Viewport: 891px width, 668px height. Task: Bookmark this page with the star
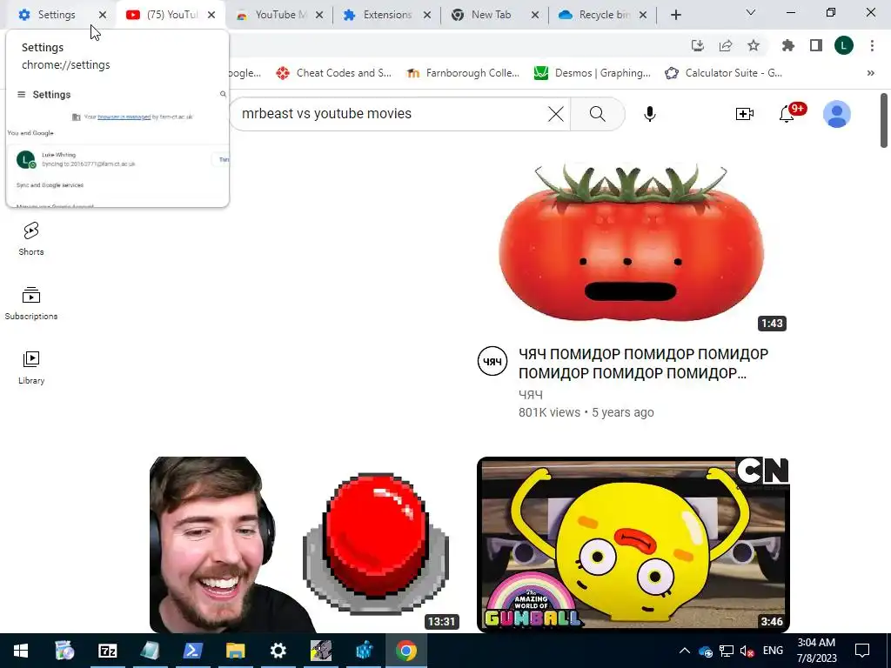[x=754, y=45]
